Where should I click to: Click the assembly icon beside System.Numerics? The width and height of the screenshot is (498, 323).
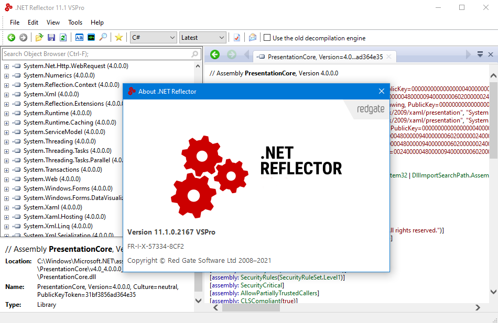point(17,75)
